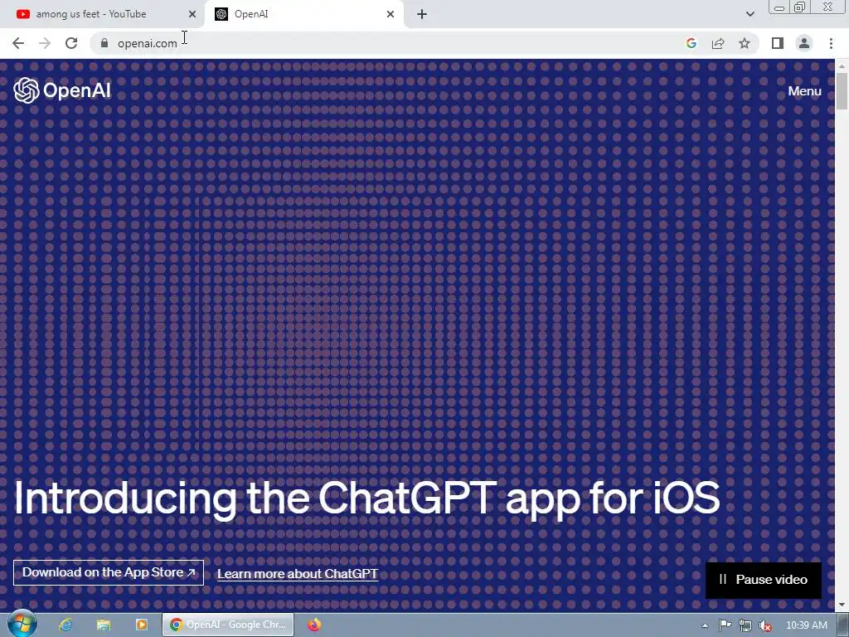Image resolution: width=849 pixels, height=637 pixels.
Task: Open Action Center flag icon
Action: click(x=725, y=625)
